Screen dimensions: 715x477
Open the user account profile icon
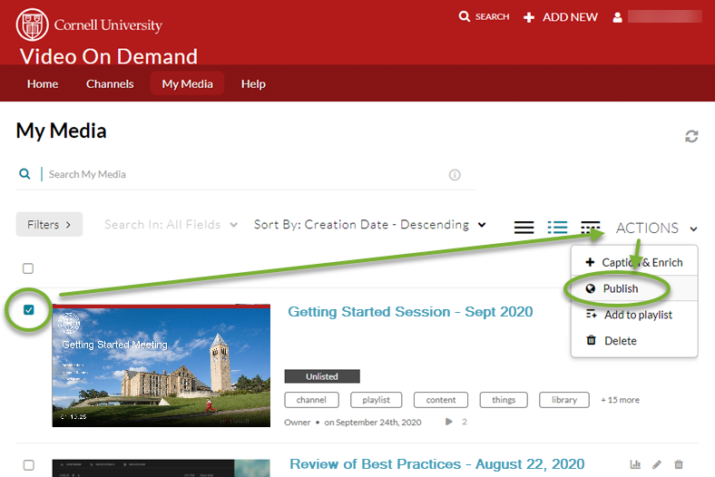pyautogui.click(x=617, y=17)
